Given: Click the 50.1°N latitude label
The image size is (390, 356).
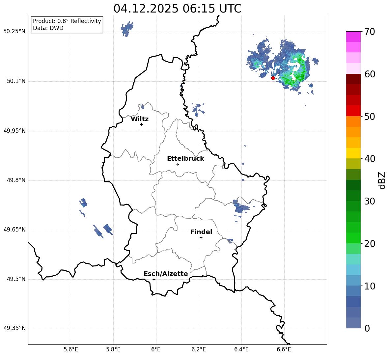Looking at the screenshot, I should click(16, 81).
